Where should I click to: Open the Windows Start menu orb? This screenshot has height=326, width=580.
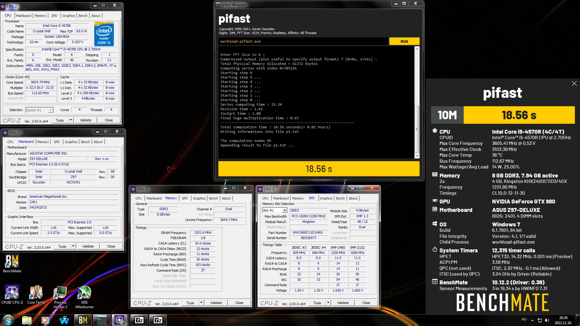tap(8, 320)
